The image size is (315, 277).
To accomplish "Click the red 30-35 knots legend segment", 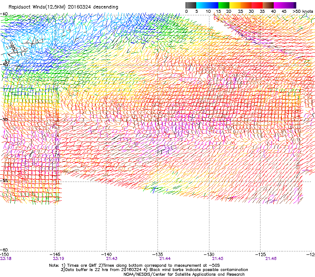I will pyautogui.click(x=257, y=5).
